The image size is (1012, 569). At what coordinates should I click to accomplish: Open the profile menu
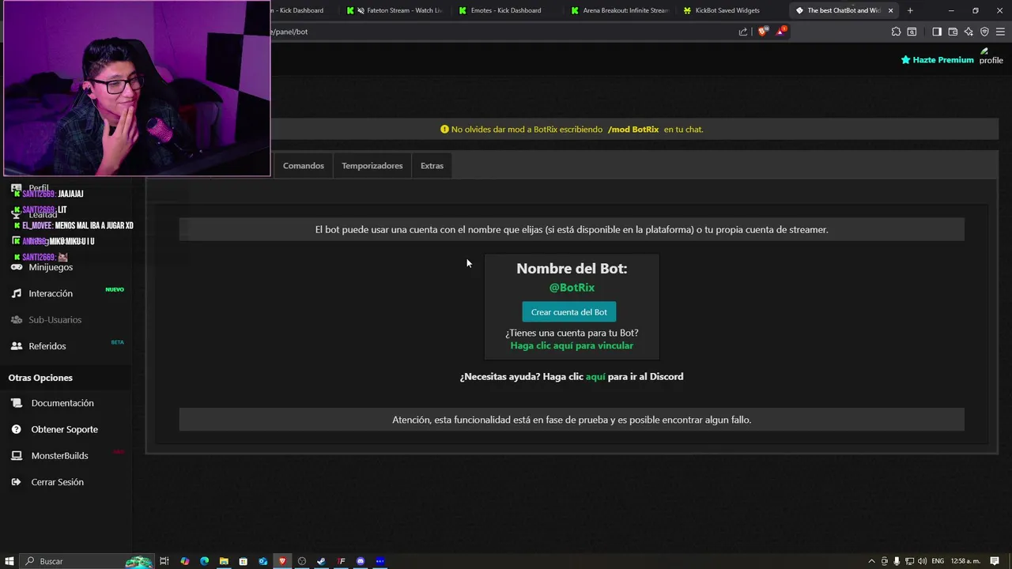[991, 56]
